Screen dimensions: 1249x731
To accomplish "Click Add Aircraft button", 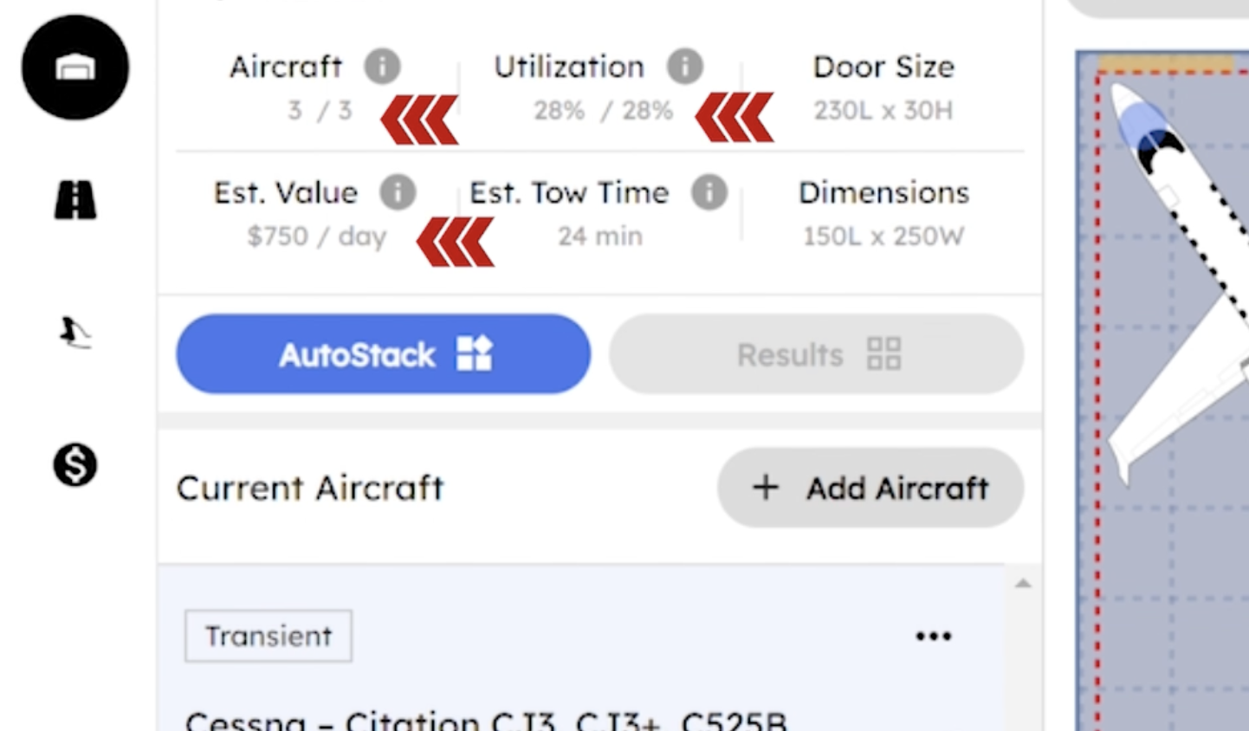I will [x=870, y=488].
